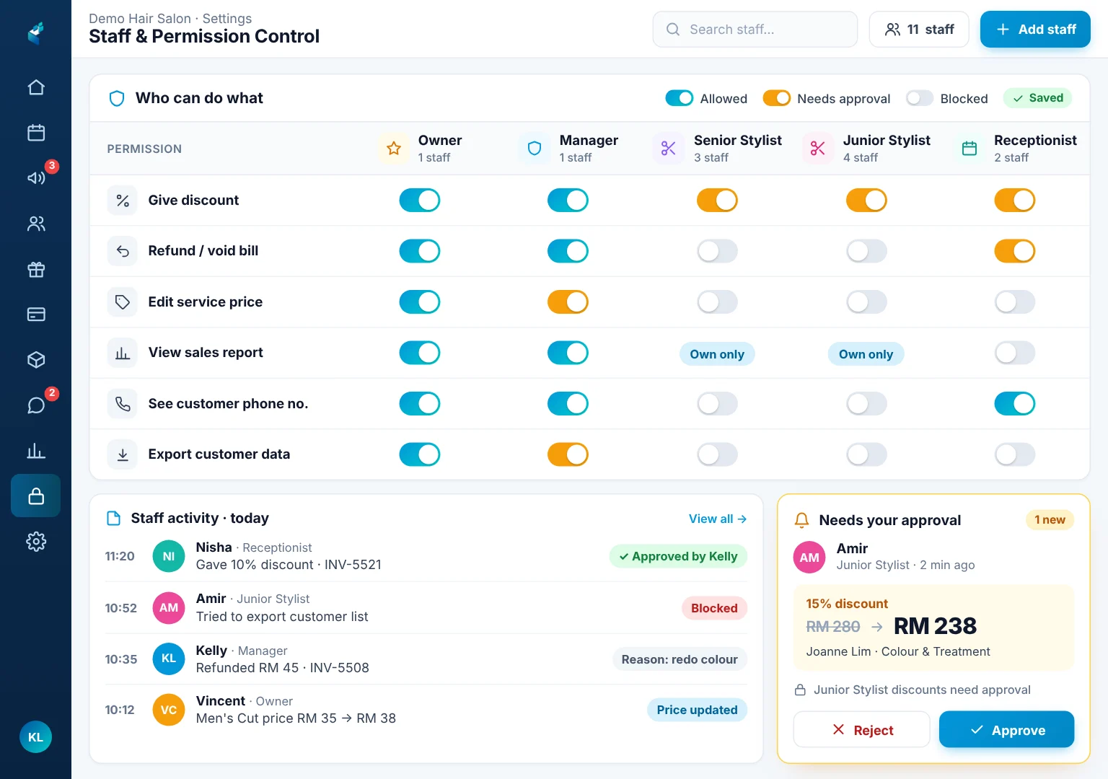Screen dimensions: 1108x779
Task: Click the Add staff button
Action: [x=1035, y=30]
